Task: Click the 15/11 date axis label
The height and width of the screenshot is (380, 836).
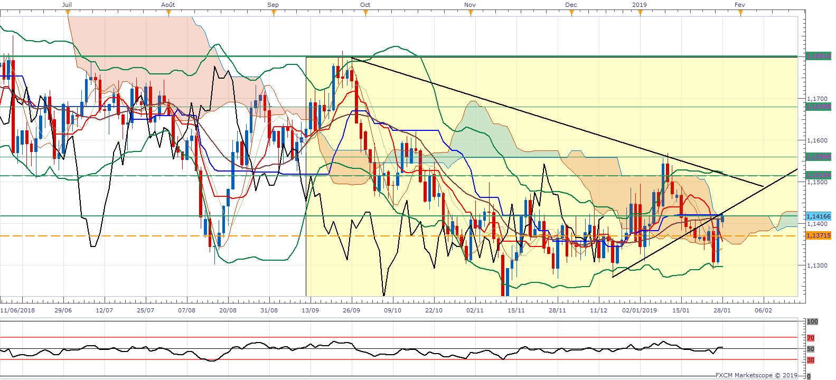Action: [516, 310]
